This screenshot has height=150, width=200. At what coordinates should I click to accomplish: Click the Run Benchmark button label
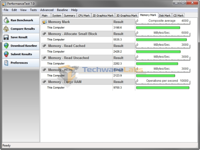[22, 20]
